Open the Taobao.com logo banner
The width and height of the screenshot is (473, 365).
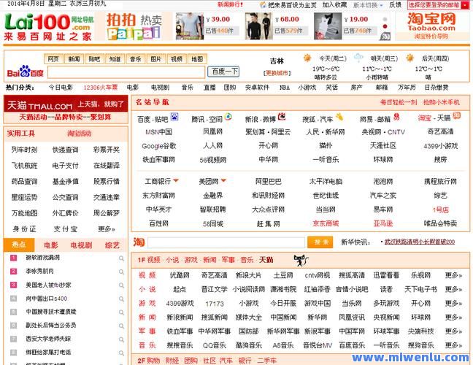[x=431, y=26]
